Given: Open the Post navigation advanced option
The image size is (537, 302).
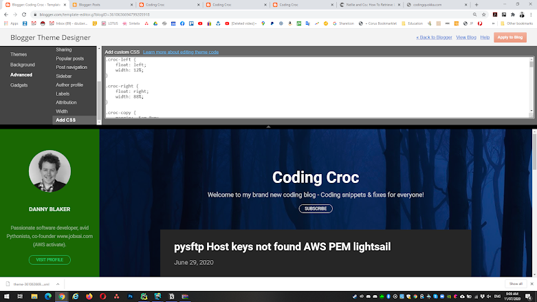Looking at the screenshot, I should 72,67.
